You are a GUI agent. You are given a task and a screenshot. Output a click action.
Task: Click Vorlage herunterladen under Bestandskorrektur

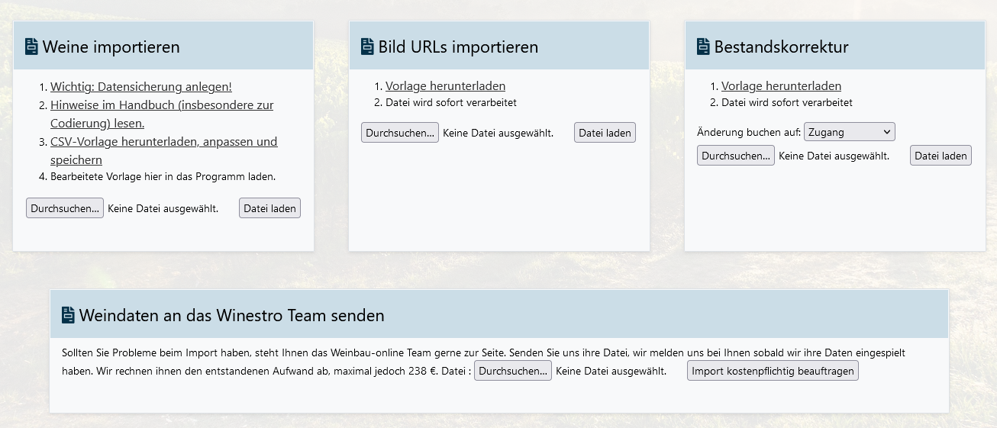tap(781, 86)
